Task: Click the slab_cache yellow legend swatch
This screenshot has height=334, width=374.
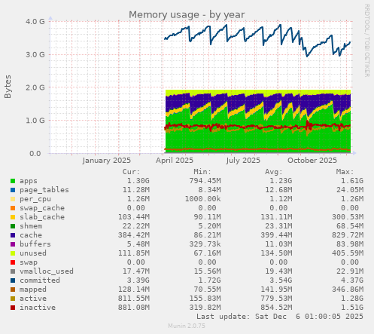Action: (x=13, y=217)
